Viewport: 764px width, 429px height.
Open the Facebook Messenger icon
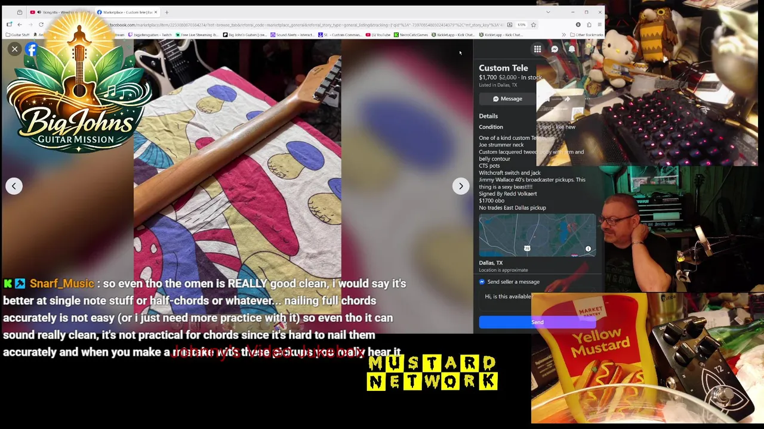click(554, 49)
